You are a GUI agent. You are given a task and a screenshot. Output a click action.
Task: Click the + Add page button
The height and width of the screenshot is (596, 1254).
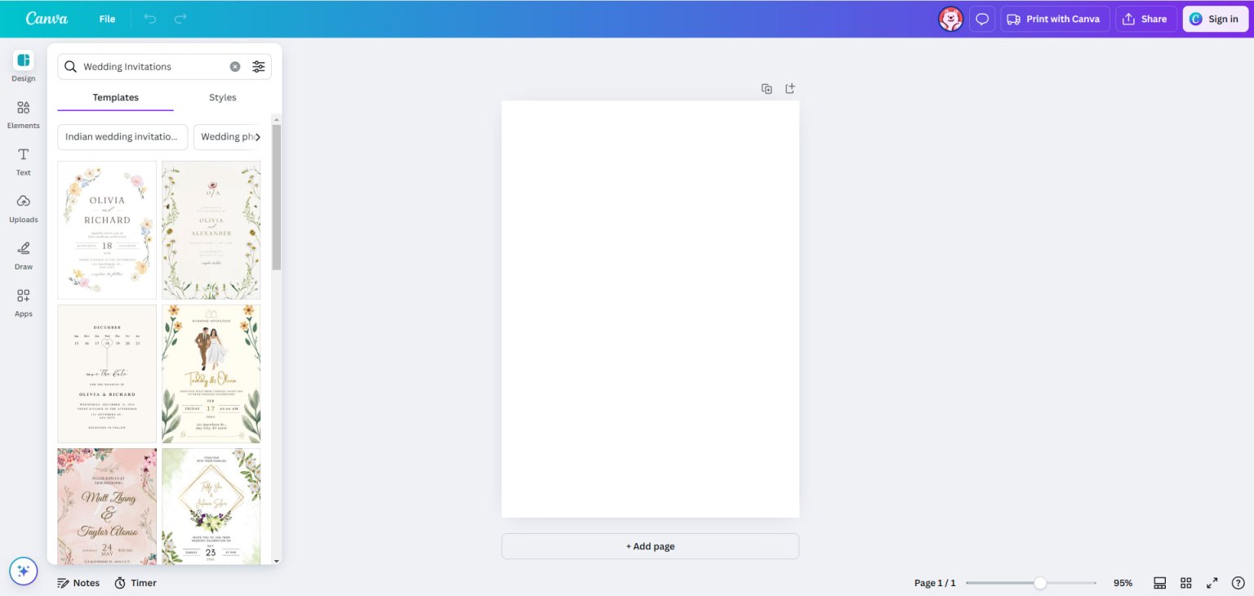[650, 546]
